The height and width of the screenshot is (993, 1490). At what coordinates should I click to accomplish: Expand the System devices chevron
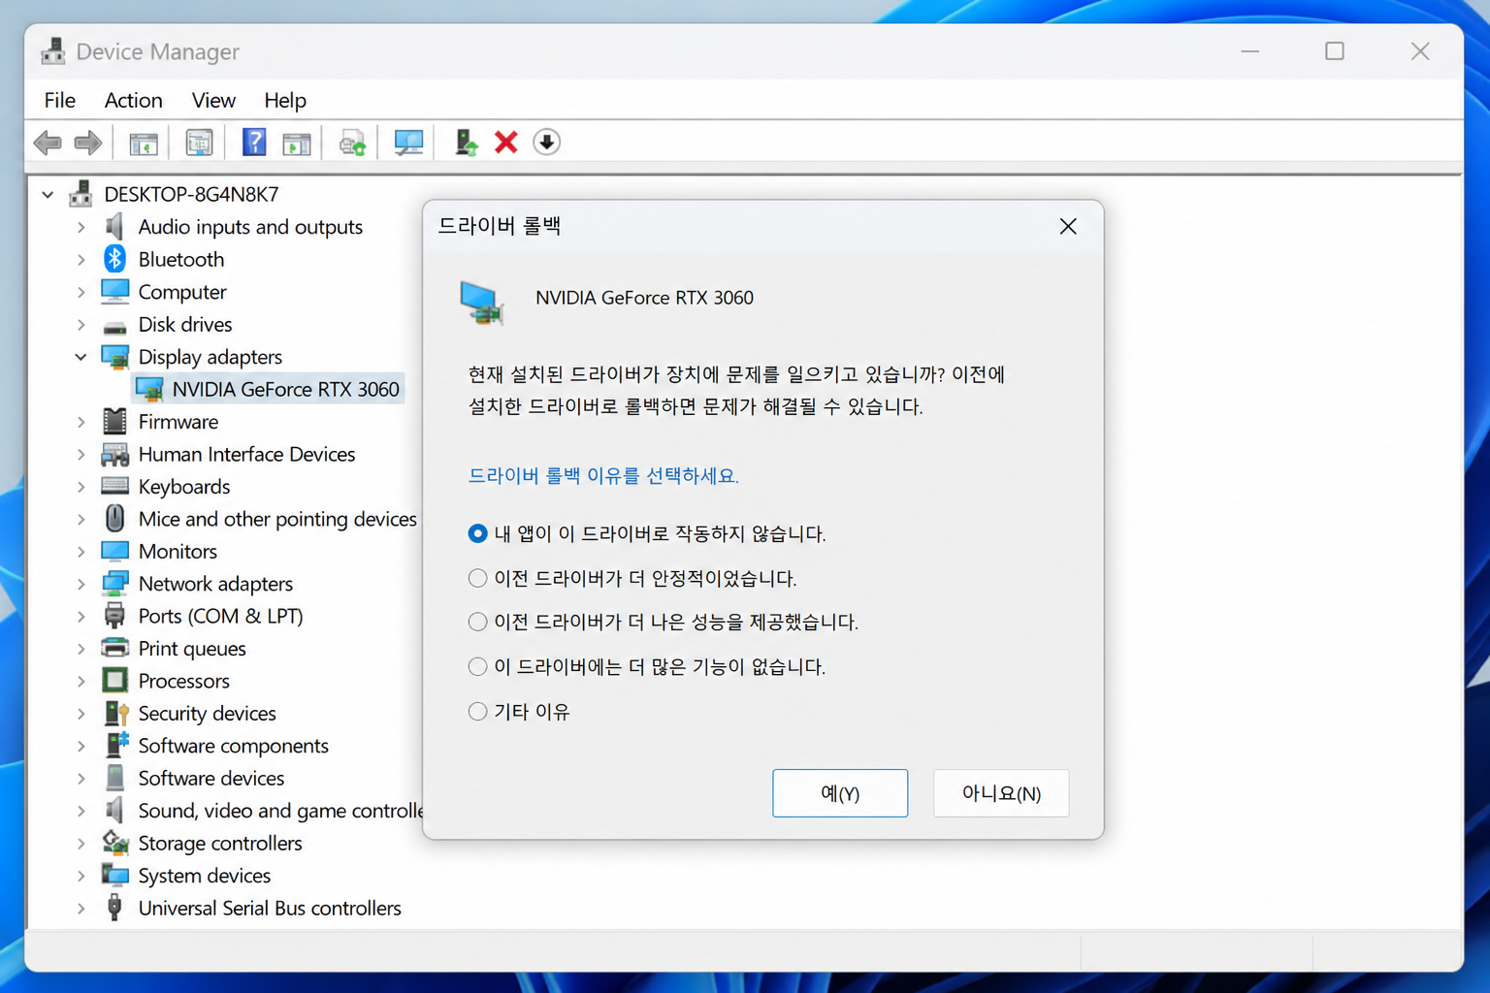81,876
